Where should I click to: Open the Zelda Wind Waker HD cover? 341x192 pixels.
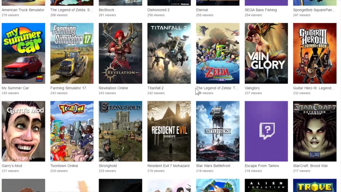coord(218,53)
